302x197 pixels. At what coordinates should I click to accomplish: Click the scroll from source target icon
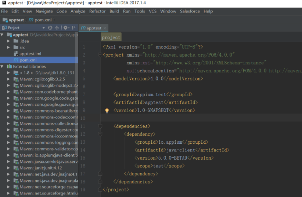pos(50,28)
